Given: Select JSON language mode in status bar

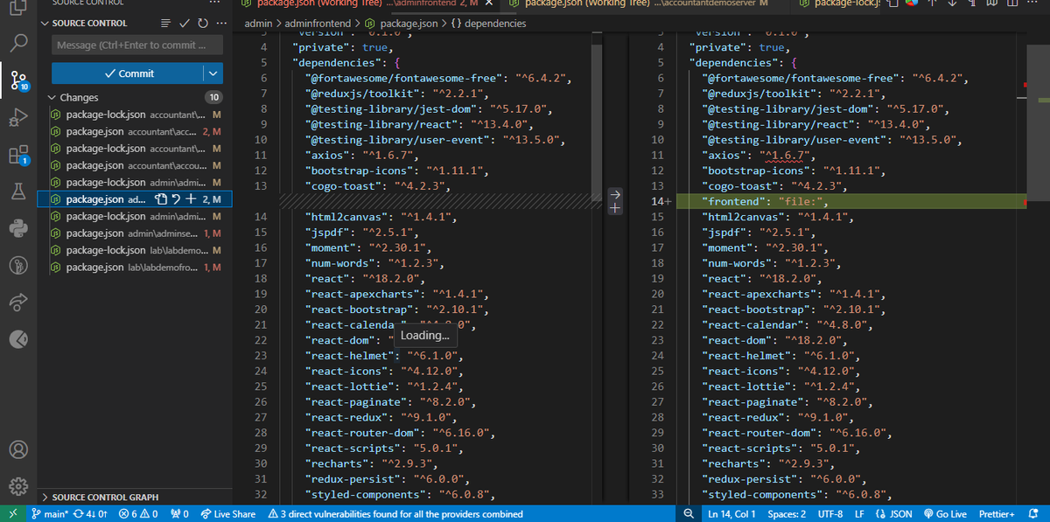Looking at the screenshot, I should coord(894,514).
